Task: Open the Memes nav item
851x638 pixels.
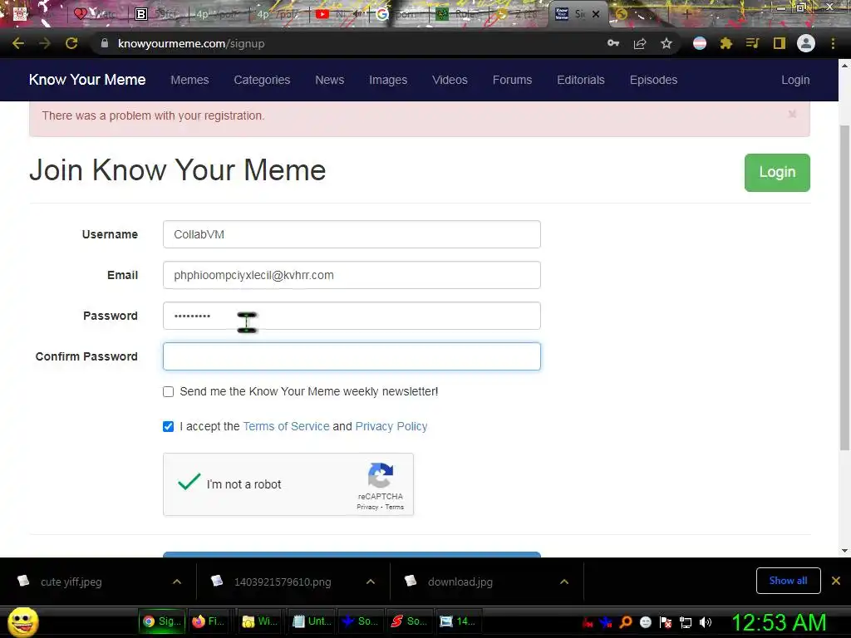Action: point(189,80)
